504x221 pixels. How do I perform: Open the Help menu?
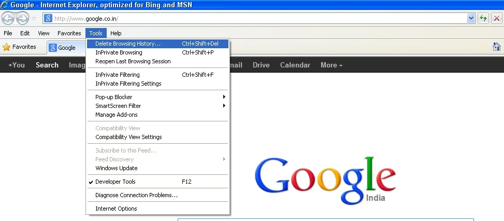click(116, 33)
